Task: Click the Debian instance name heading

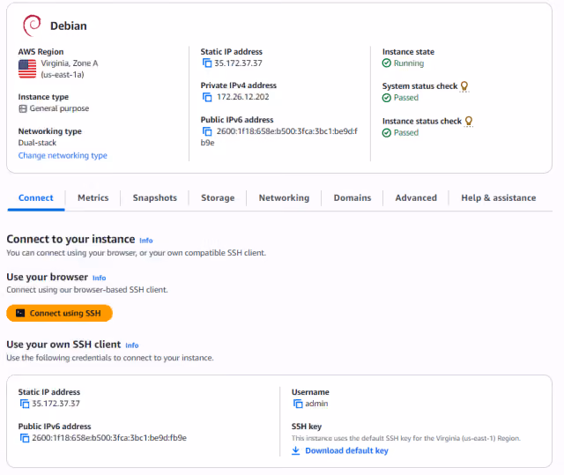Action: click(x=69, y=26)
